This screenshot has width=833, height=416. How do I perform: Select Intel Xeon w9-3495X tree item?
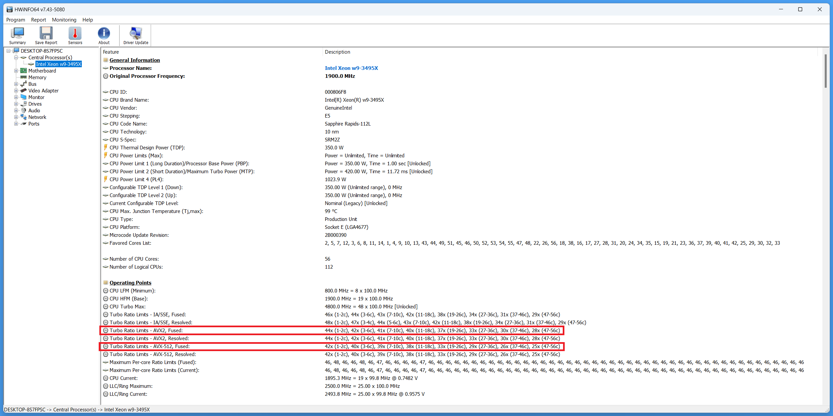point(59,64)
